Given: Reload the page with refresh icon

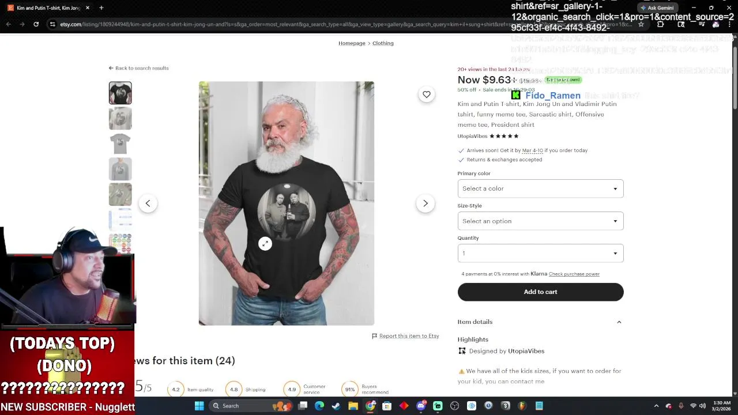Looking at the screenshot, I should 36,24.
